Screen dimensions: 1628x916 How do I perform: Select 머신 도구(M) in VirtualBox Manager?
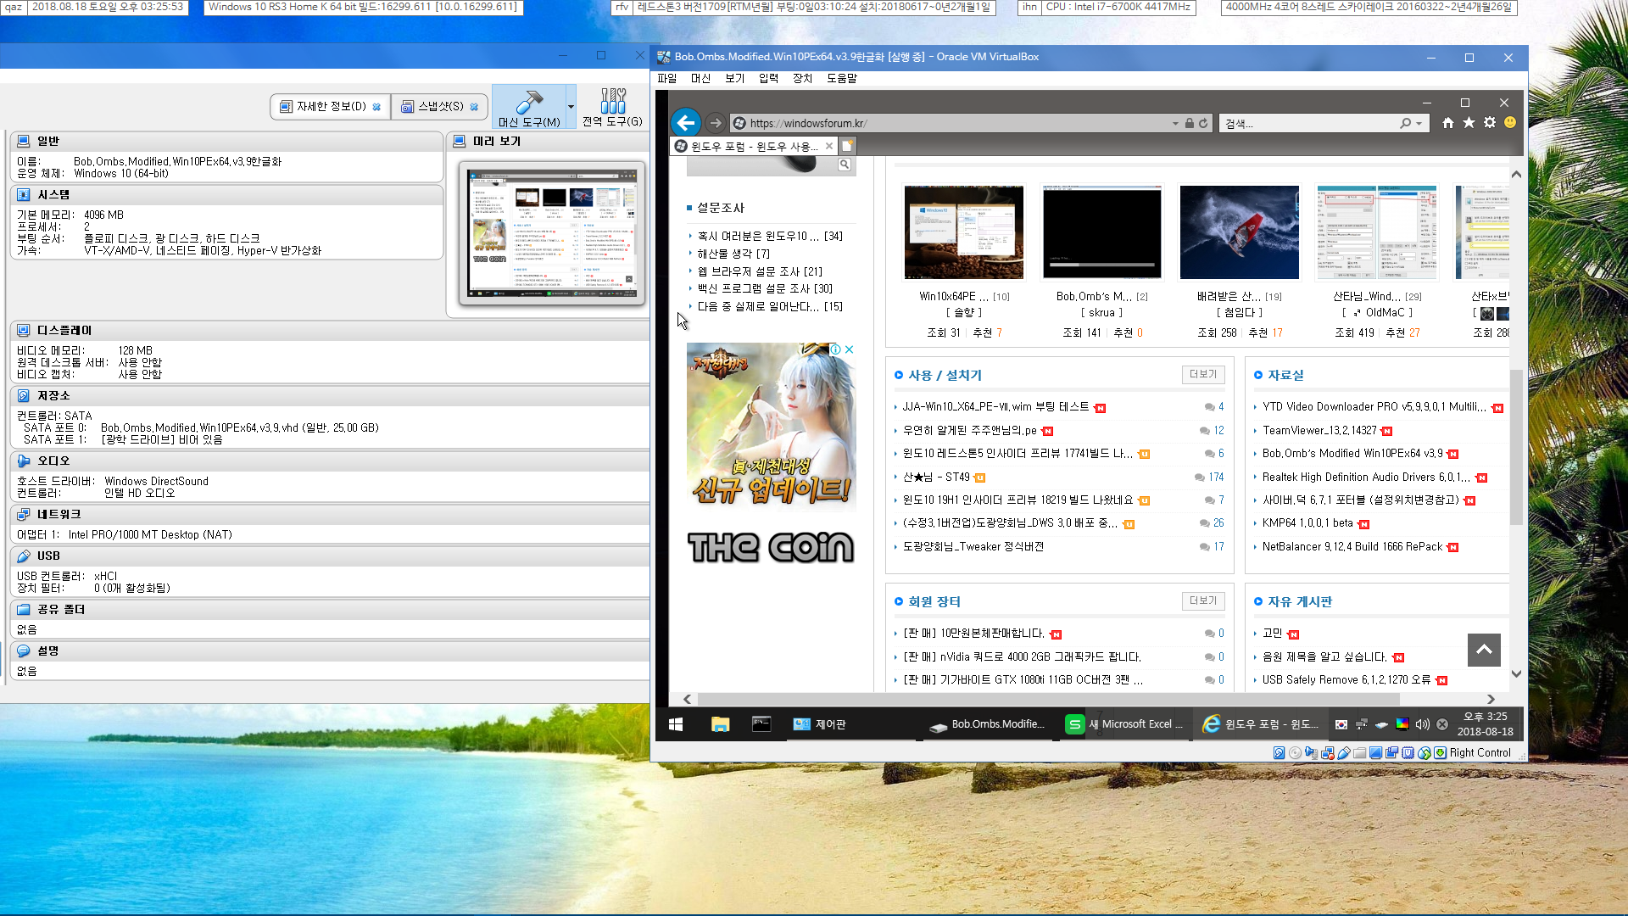pyautogui.click(x=529, y=107)
